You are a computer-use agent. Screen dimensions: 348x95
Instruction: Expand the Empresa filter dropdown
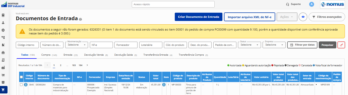coord(274,45)
